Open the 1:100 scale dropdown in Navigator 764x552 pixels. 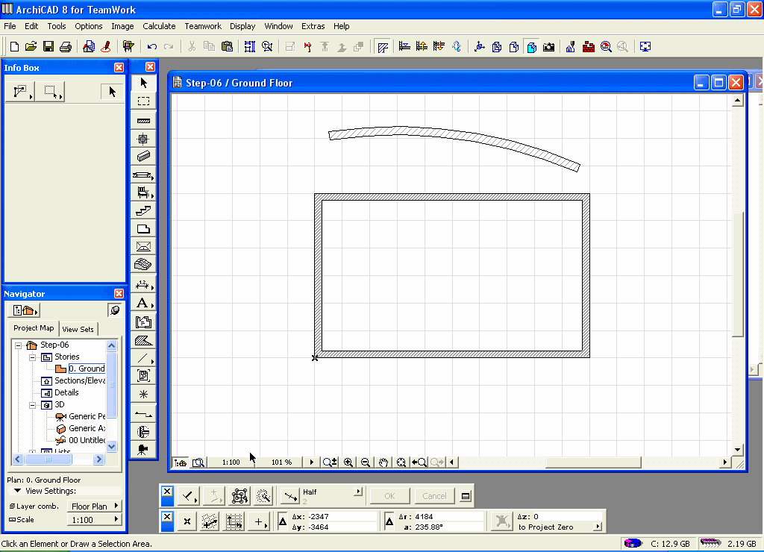click(x=94, y=520)
